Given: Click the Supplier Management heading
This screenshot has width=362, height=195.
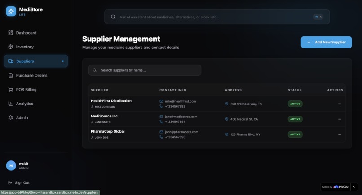Looking at the screenshot, I should click(x=121, y=39).
